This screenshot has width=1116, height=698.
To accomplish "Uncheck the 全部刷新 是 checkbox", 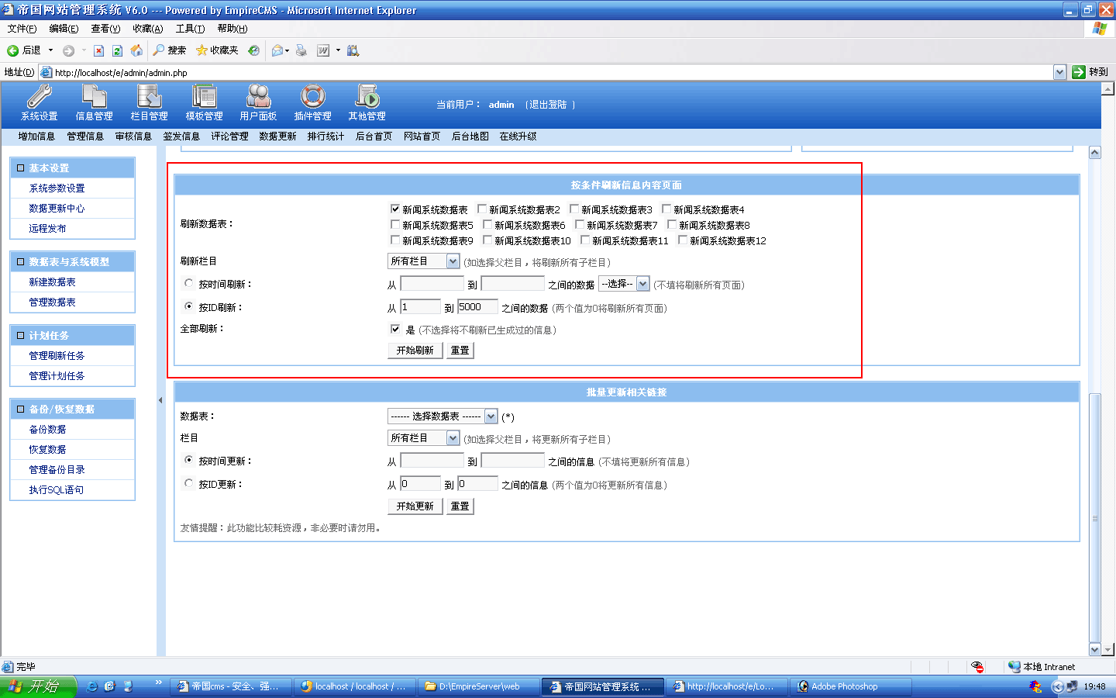I will (x=395, y=329).
